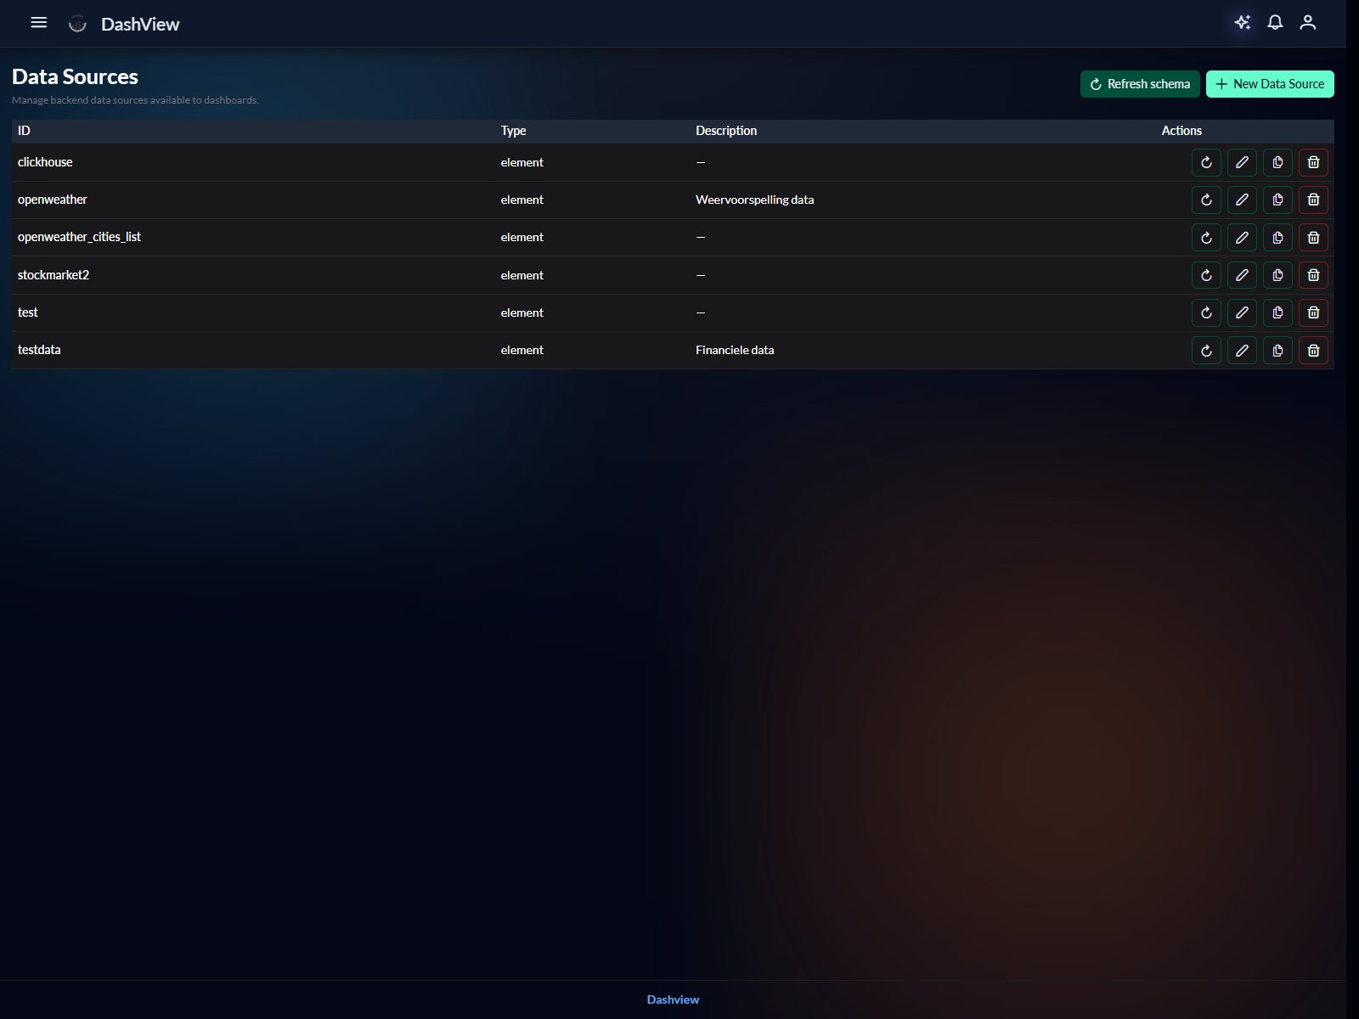Edit the test data source
The height and width of the screenshot is (1019, 1359).
[1242, 313]
